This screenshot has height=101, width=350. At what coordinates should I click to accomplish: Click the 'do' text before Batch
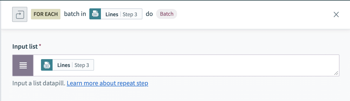149,14
